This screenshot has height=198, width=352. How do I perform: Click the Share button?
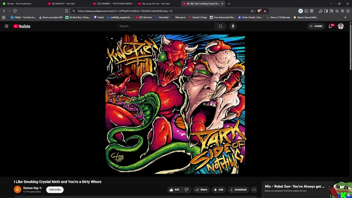point(201,189)
